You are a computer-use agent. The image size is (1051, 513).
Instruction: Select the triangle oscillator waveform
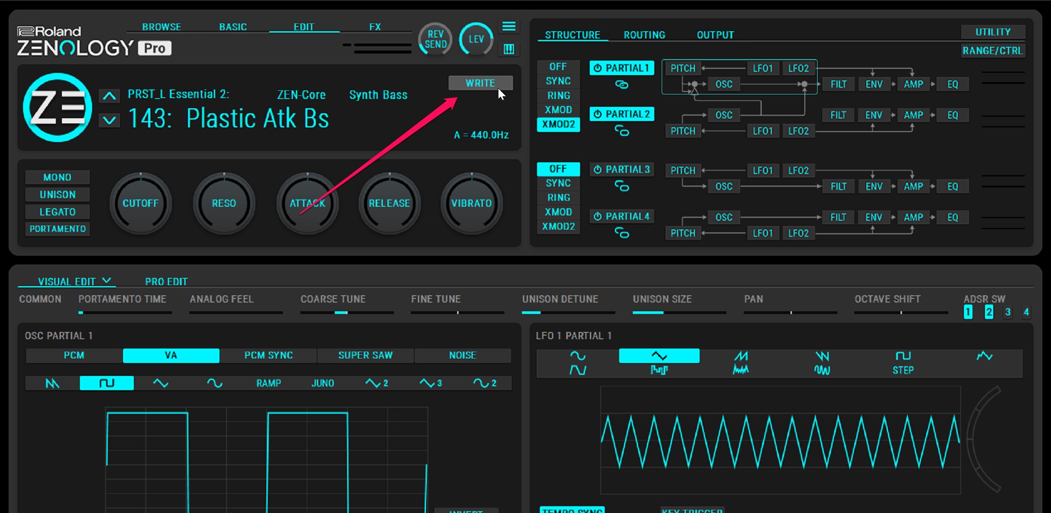tap(160, 383)
